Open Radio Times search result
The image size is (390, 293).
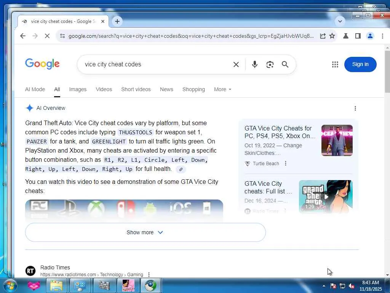click(x=55, y=267)
